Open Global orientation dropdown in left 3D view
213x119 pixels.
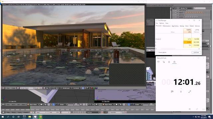tap(63, 104)
